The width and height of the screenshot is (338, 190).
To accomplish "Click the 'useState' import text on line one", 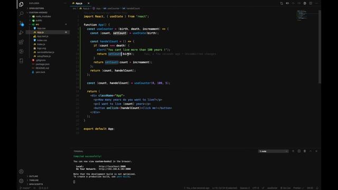I will [116, 16].
